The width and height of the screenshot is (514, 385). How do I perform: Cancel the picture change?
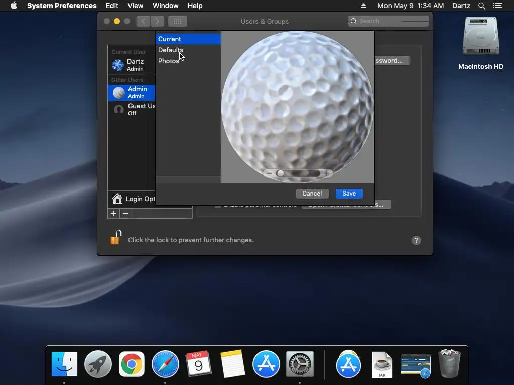tap(312, 194)
